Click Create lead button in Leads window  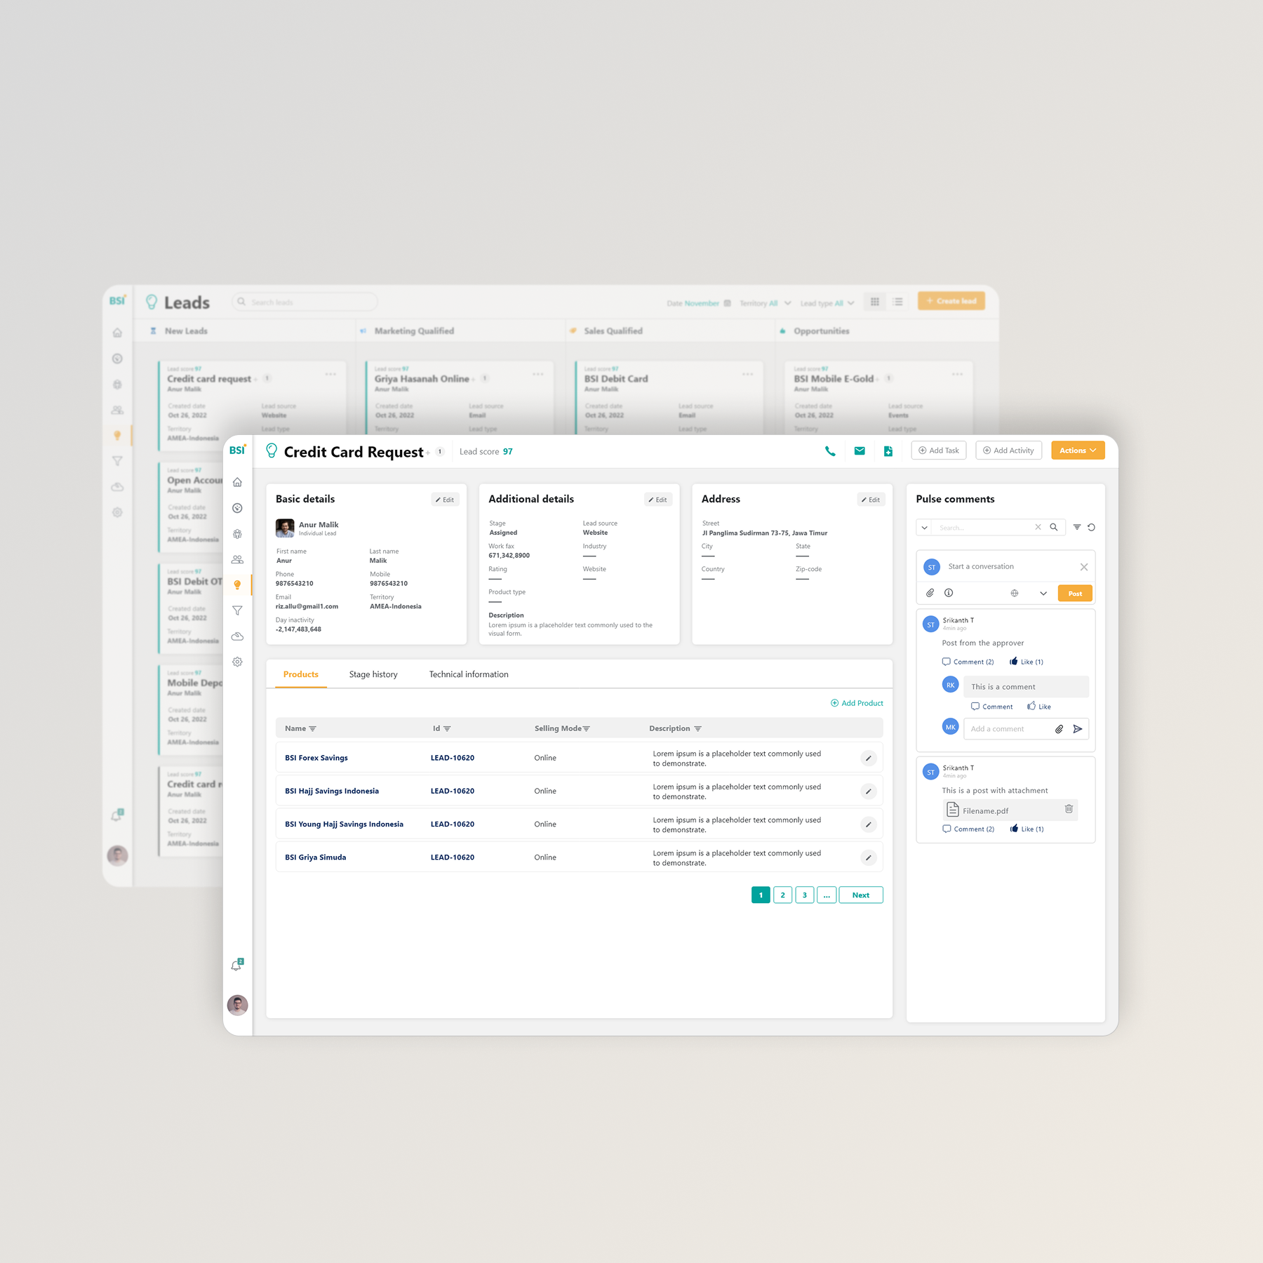(951, 301)
